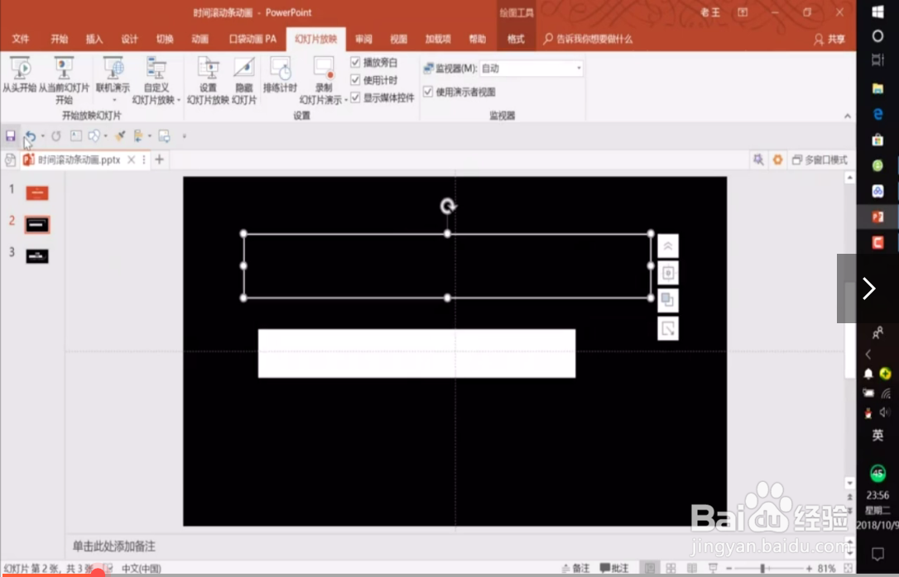Viewport: 899px width, 577px height.
Task: Enable 播放旁白 checkbox
Action: 356,61
